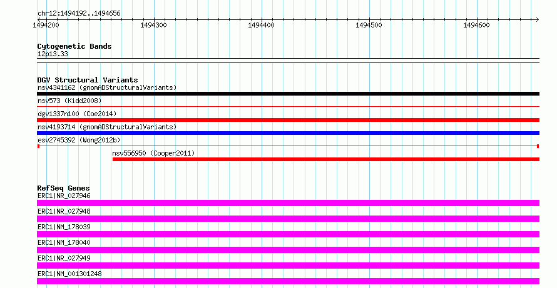Screen dimensions: 557x288
Task: Click the chr12:1494192..1494656 region label
Action: 79,14
